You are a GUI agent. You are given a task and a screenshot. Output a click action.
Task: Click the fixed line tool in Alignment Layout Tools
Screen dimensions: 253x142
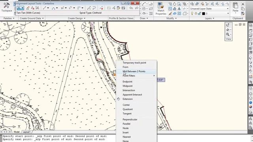(44, 8)
